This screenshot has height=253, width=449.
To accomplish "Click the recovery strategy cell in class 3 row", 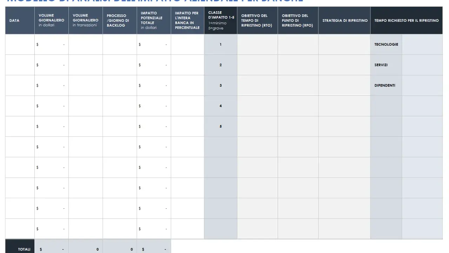I will tap(344, 85).
